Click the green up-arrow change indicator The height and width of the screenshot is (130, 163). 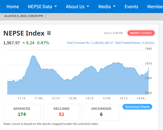[24, 43]
